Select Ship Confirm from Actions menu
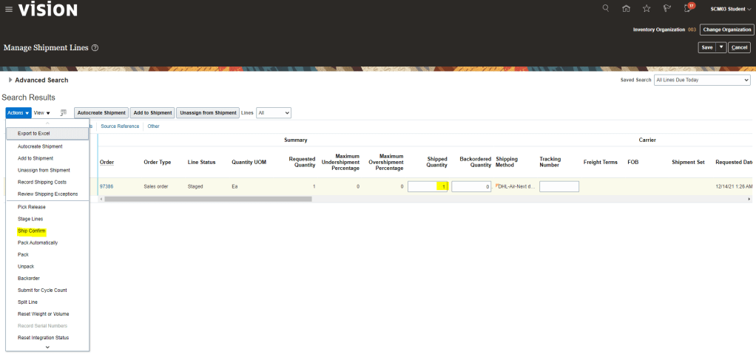This screenshot has height=360, width=756. click(32, 231)
